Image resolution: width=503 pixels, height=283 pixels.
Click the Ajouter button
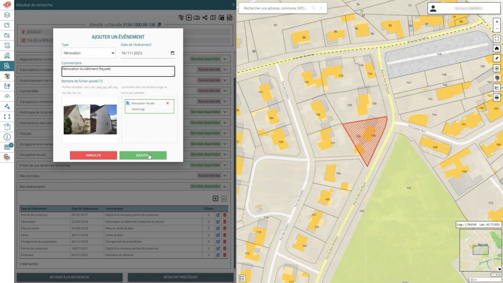[x=143, y=155]
